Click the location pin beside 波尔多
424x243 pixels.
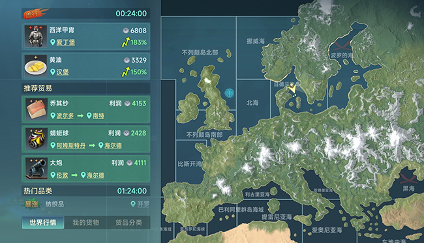tap(53, 115)
